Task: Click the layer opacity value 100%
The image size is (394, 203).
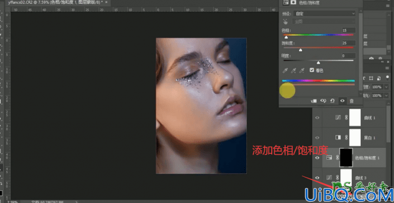Action: pyautogui.click(x=377, y=87)
